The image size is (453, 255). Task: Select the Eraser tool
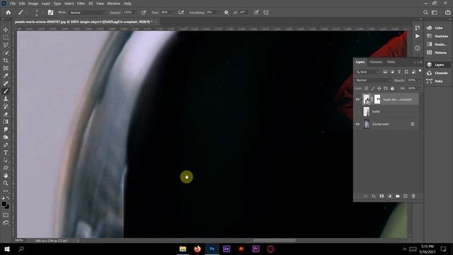click(6, 114)
